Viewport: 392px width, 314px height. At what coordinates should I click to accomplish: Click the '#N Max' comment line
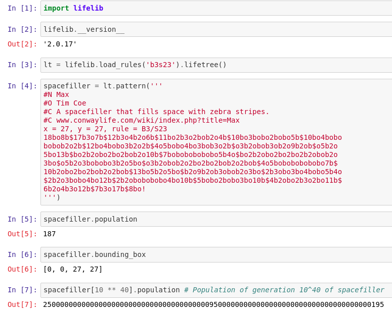tap(56, 94)
